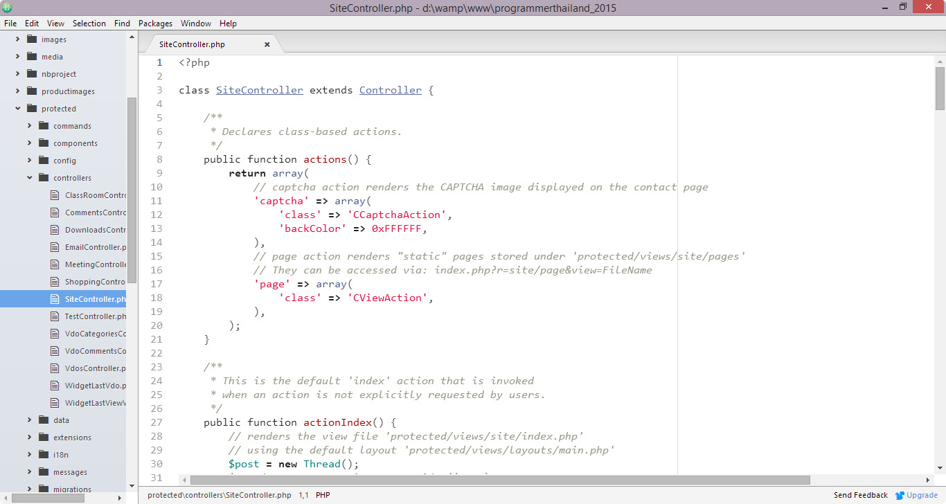Viewport: 946px width, 504px height.
Task: Click the editor horizontal scrollbar thumb
Action: (500, 480)
